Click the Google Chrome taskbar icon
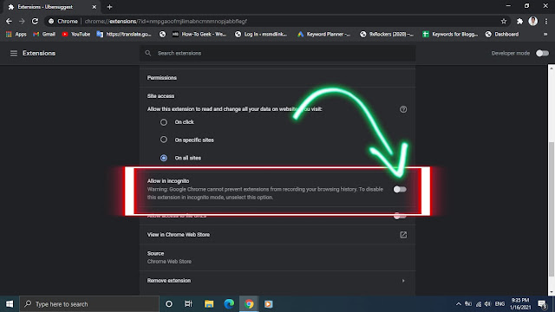This screenshot has height=312, width=555. pyautogui.click(x=249, y=304)
